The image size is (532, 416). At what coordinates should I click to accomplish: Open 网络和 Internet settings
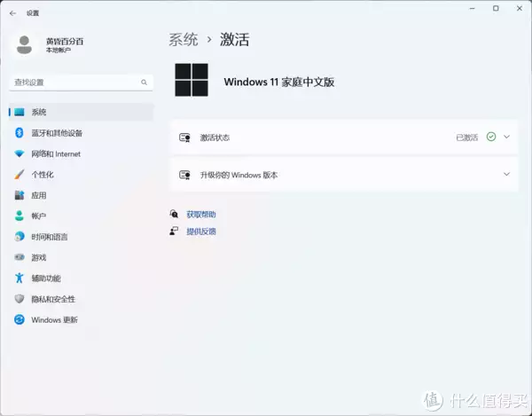(x=81, y=153)
